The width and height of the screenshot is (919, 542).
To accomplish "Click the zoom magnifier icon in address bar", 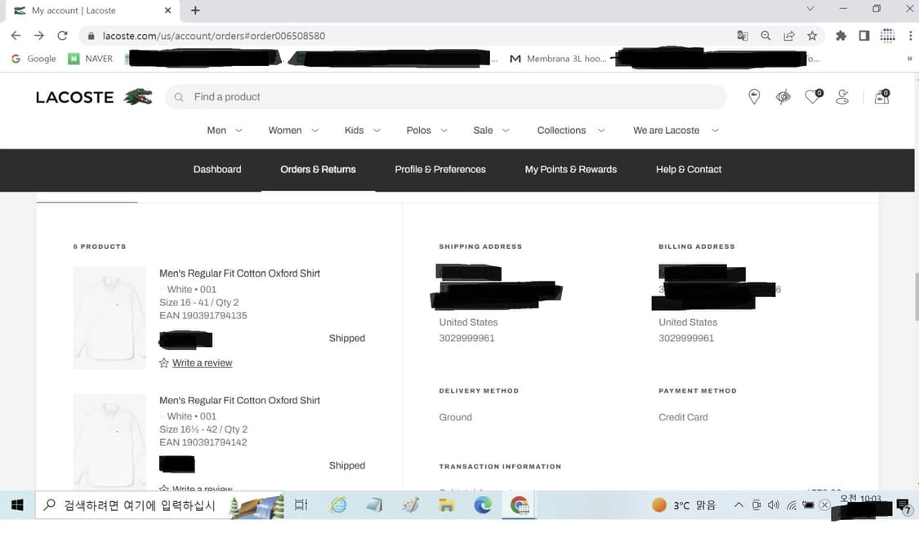I will [x=765, y=36].
